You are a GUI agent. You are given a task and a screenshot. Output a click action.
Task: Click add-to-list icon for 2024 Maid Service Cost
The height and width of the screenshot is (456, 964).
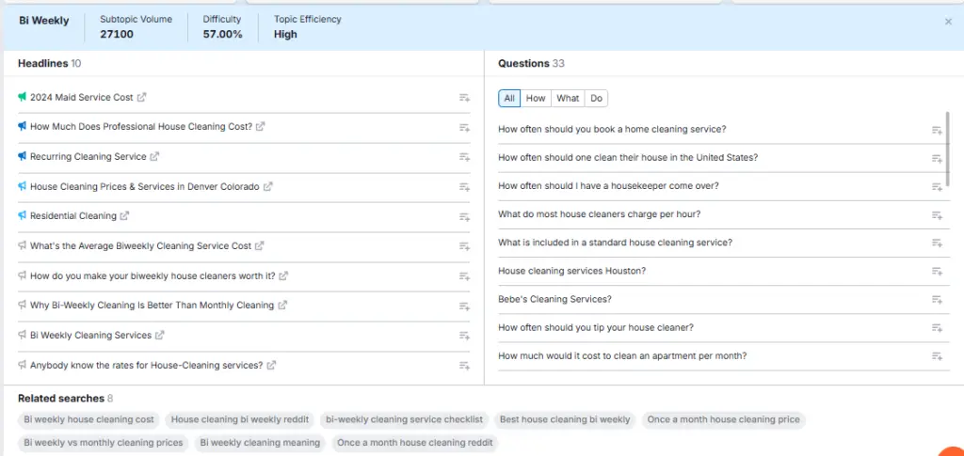pyautogui.click(x=463, y=98)
